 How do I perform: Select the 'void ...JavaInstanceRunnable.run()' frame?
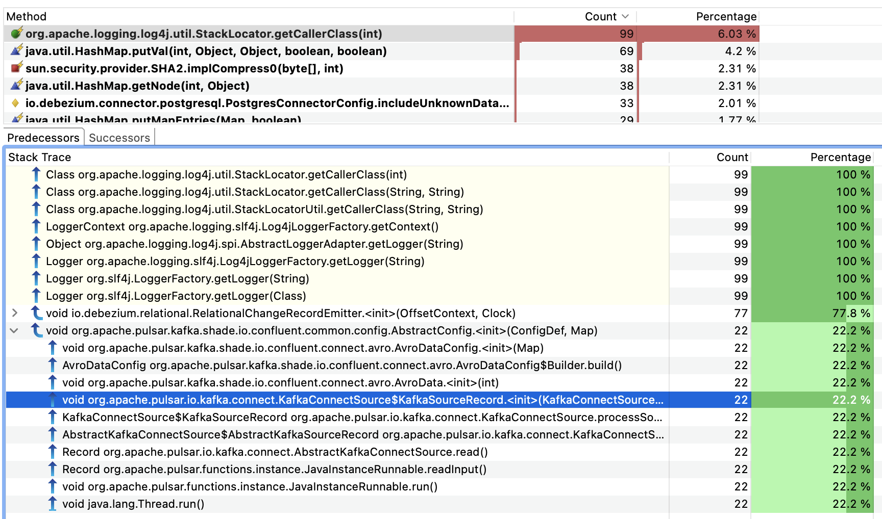pyautogui.click(x=440, y=486)
